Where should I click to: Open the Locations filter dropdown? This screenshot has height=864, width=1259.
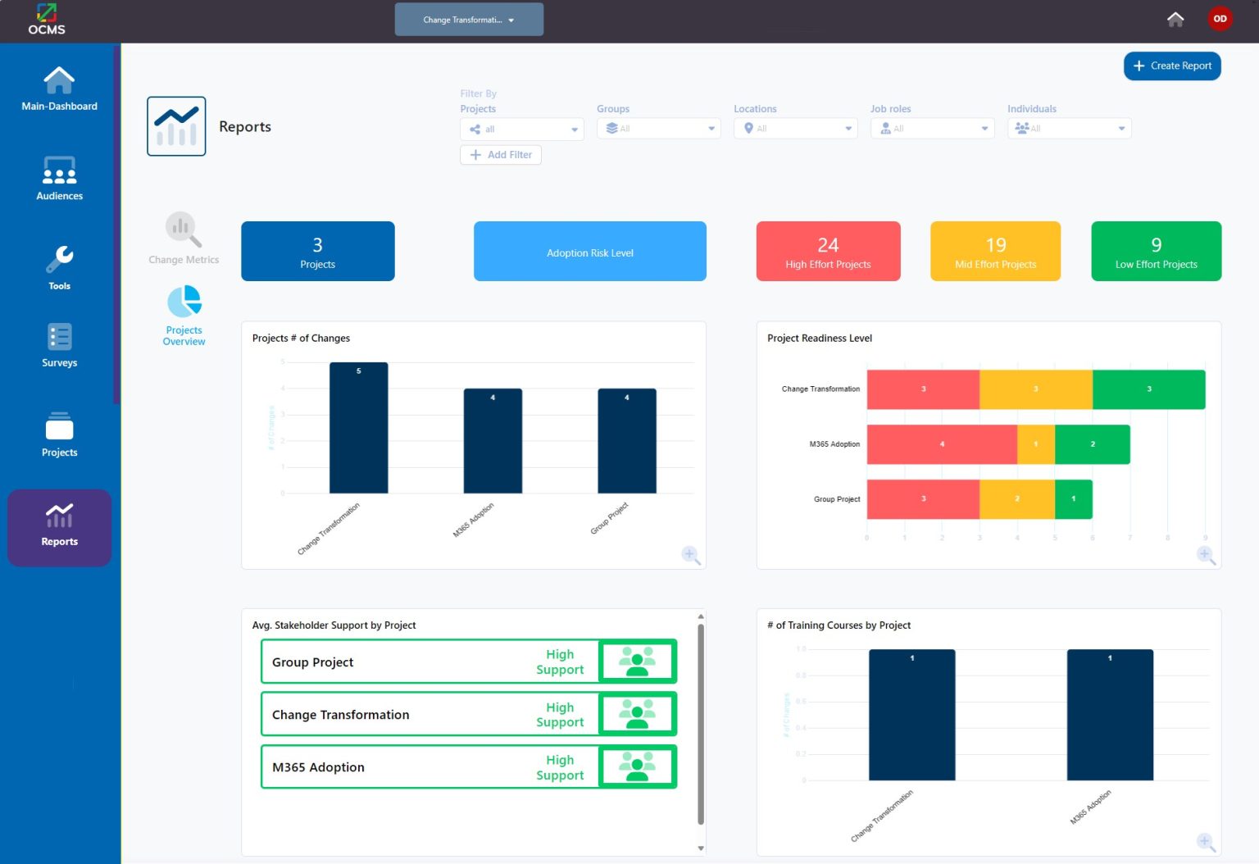(794, 129)
